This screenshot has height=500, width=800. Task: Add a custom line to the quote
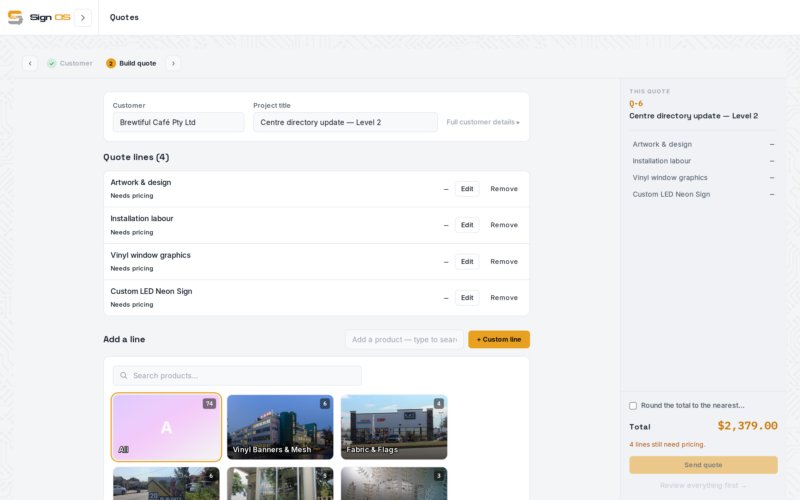[x=499, y=339]
